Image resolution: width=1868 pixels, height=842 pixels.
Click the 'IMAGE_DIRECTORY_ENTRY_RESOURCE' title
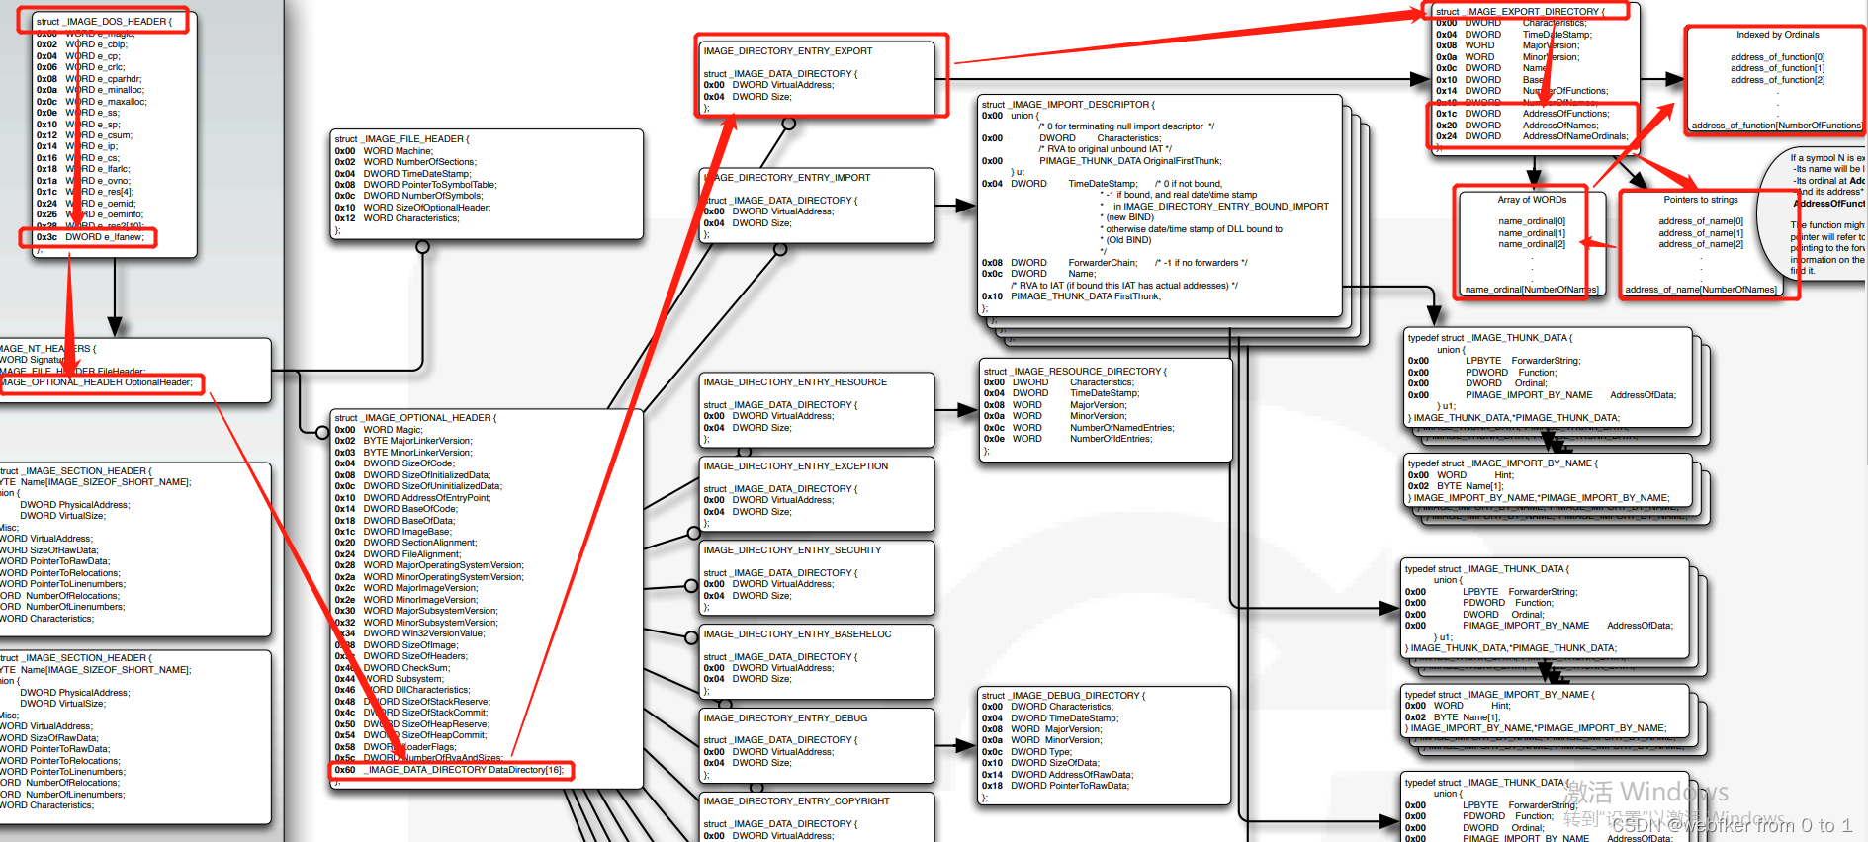coord(795,382)
